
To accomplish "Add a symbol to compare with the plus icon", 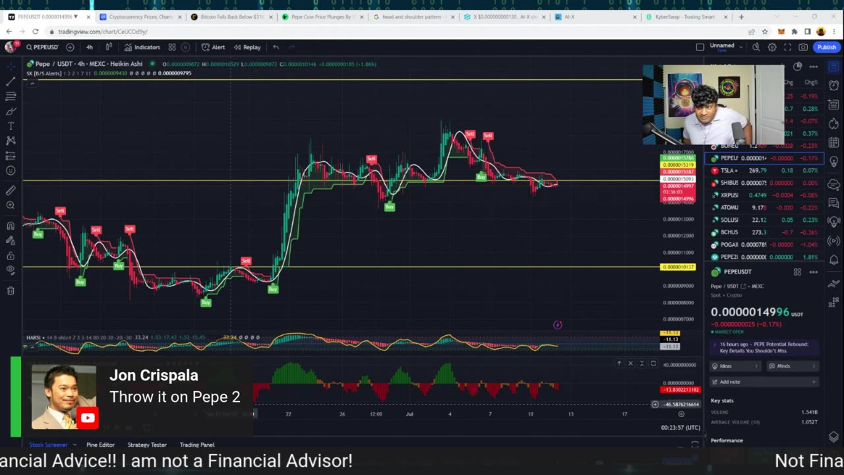I will click(x=70, y=47).
